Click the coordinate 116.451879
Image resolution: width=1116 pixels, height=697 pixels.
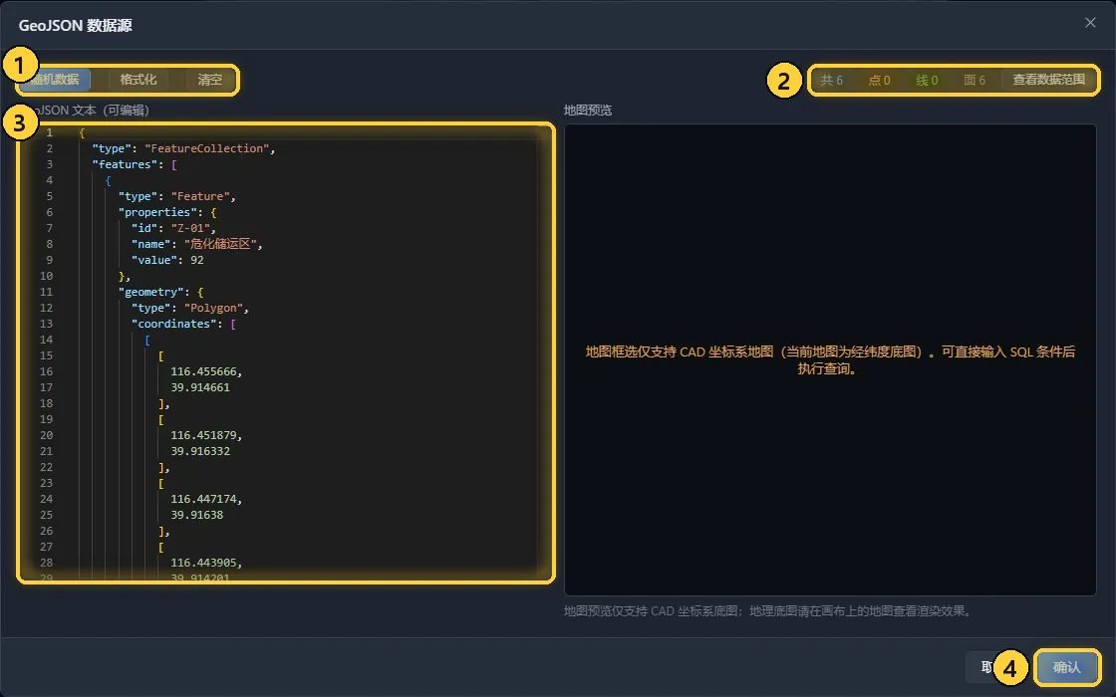point(206,435)
